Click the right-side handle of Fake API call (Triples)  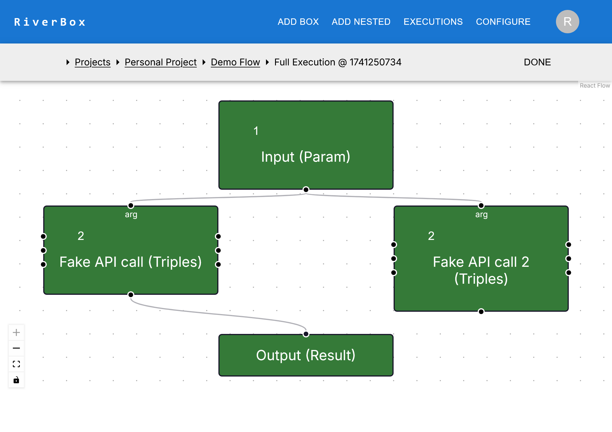tap(218, 250)
